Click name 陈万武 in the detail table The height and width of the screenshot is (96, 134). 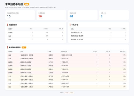point(51,59)
